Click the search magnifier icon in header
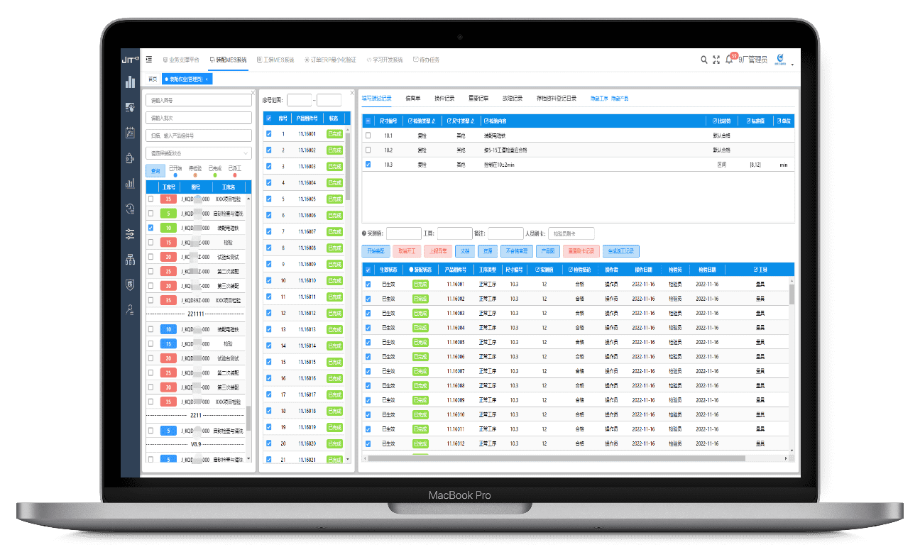Image resolution: width=920 pixels, height=552 pixels. coord(703,60)
